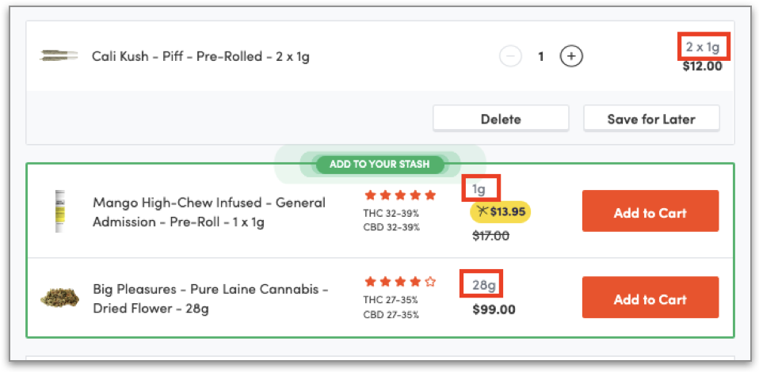Click the 2 x 1g size label
The height and width of the screenshot is (372, 759).
[704, 47]
